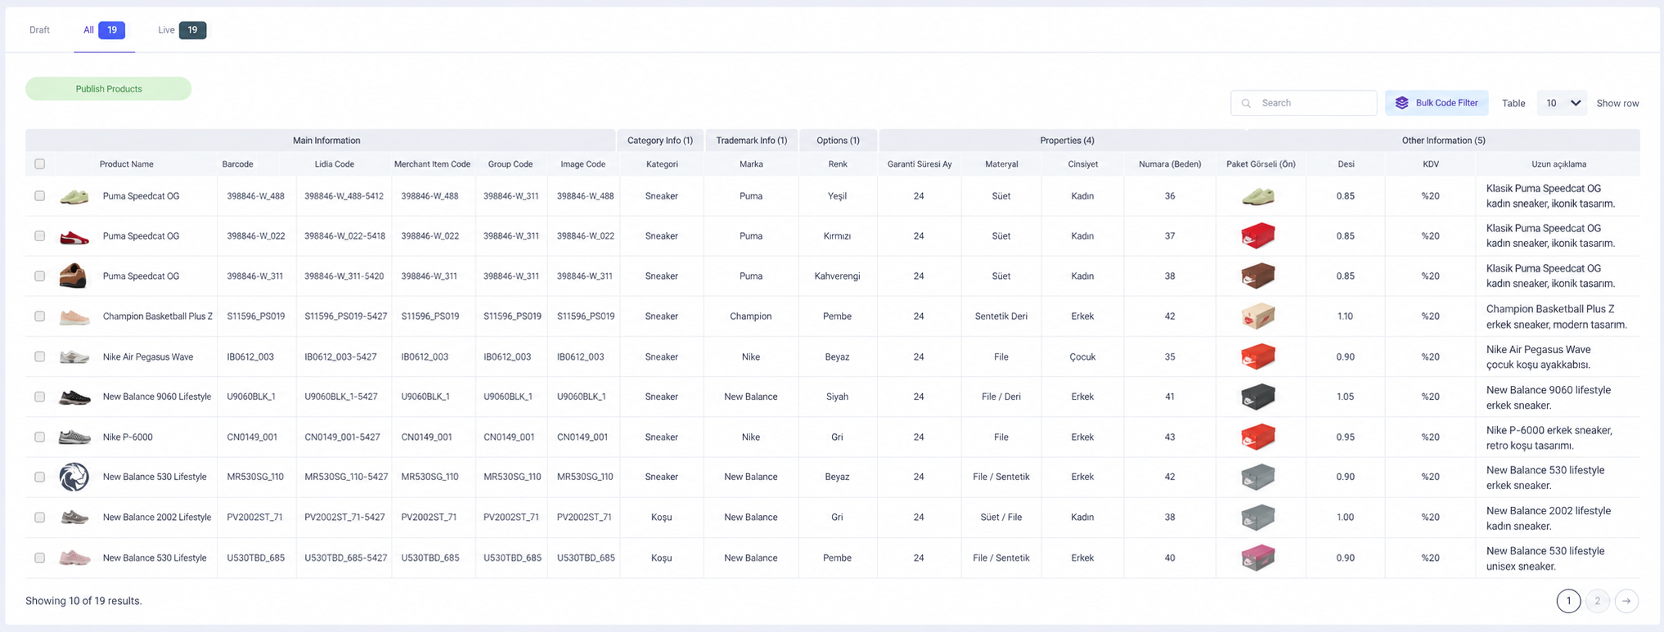Open the brown Puma Speedcat OG shoe thumbnail
Image resolution: width=1664 pixels, height=632 pixels.
pyautogui.click(x=74, y=276)
